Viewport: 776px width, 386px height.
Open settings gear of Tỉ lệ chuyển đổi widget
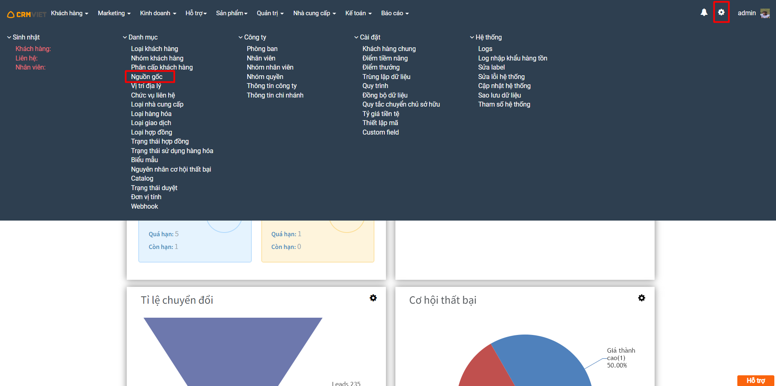[x=373, y=298]
